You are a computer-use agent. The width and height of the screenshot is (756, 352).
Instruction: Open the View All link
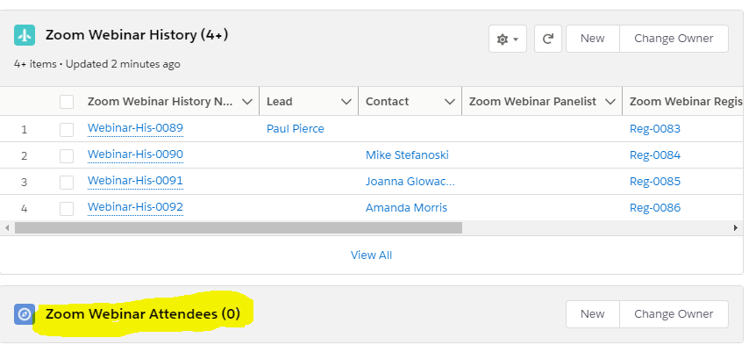pyautogui.click(x=371, y=255)
